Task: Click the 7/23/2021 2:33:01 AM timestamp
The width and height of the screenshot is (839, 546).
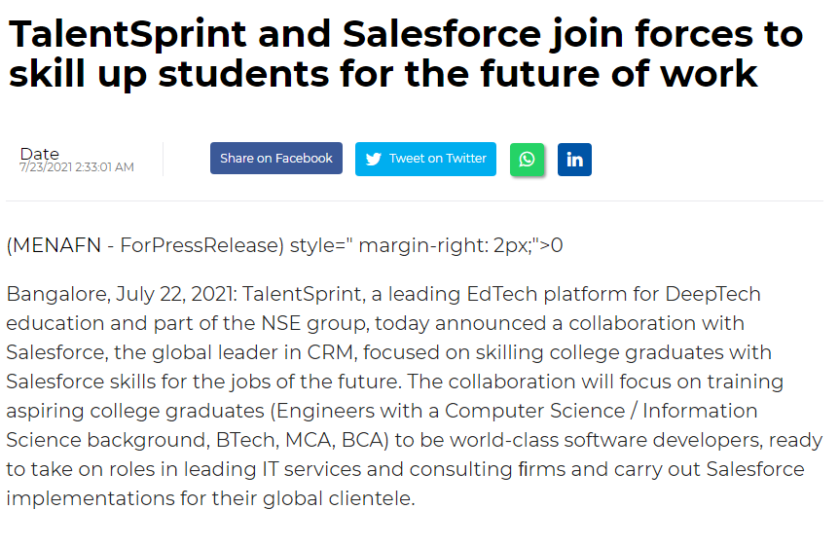Action: click(x=77, y=167)
